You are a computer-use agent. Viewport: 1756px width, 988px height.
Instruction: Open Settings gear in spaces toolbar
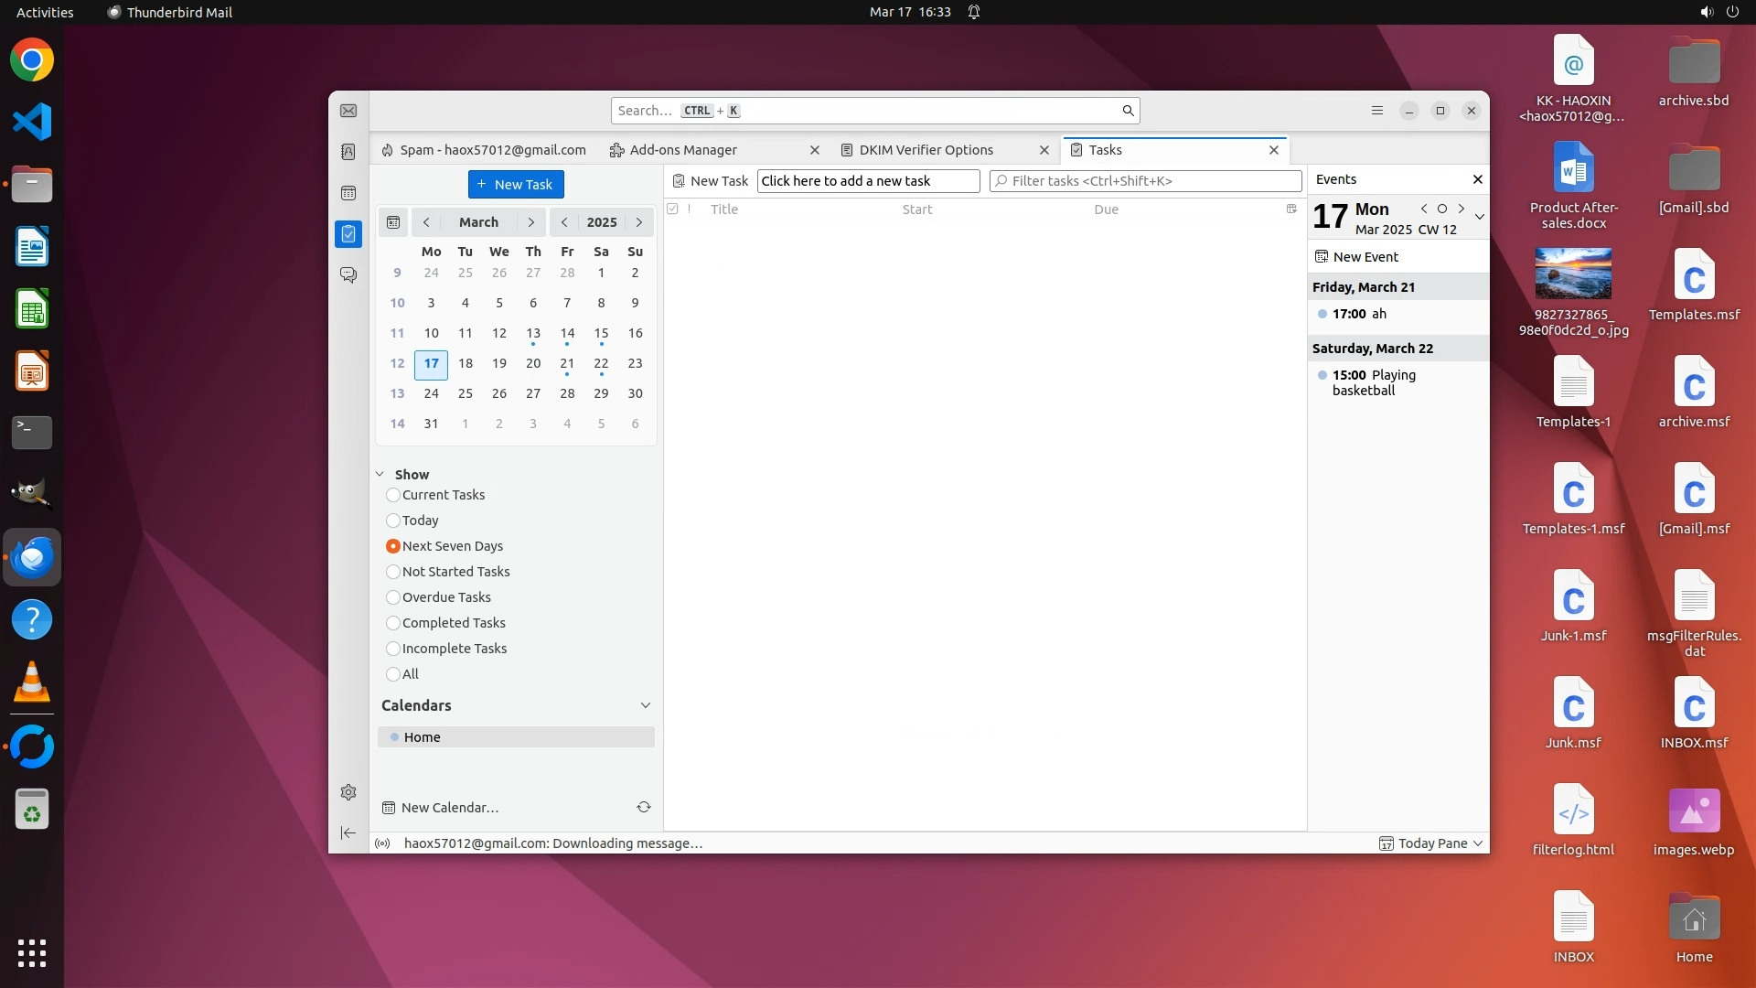tap(348, 792)
